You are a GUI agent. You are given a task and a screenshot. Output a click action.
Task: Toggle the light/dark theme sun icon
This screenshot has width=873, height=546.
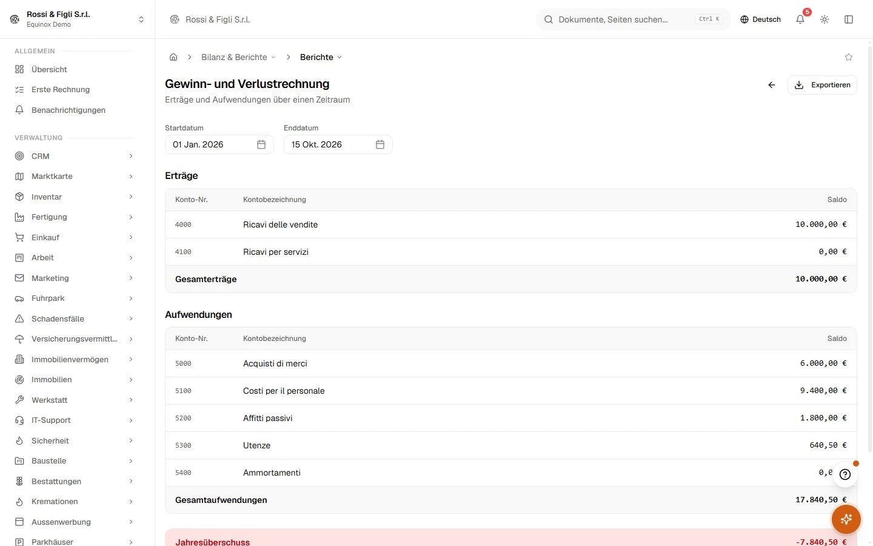point(824,19)
